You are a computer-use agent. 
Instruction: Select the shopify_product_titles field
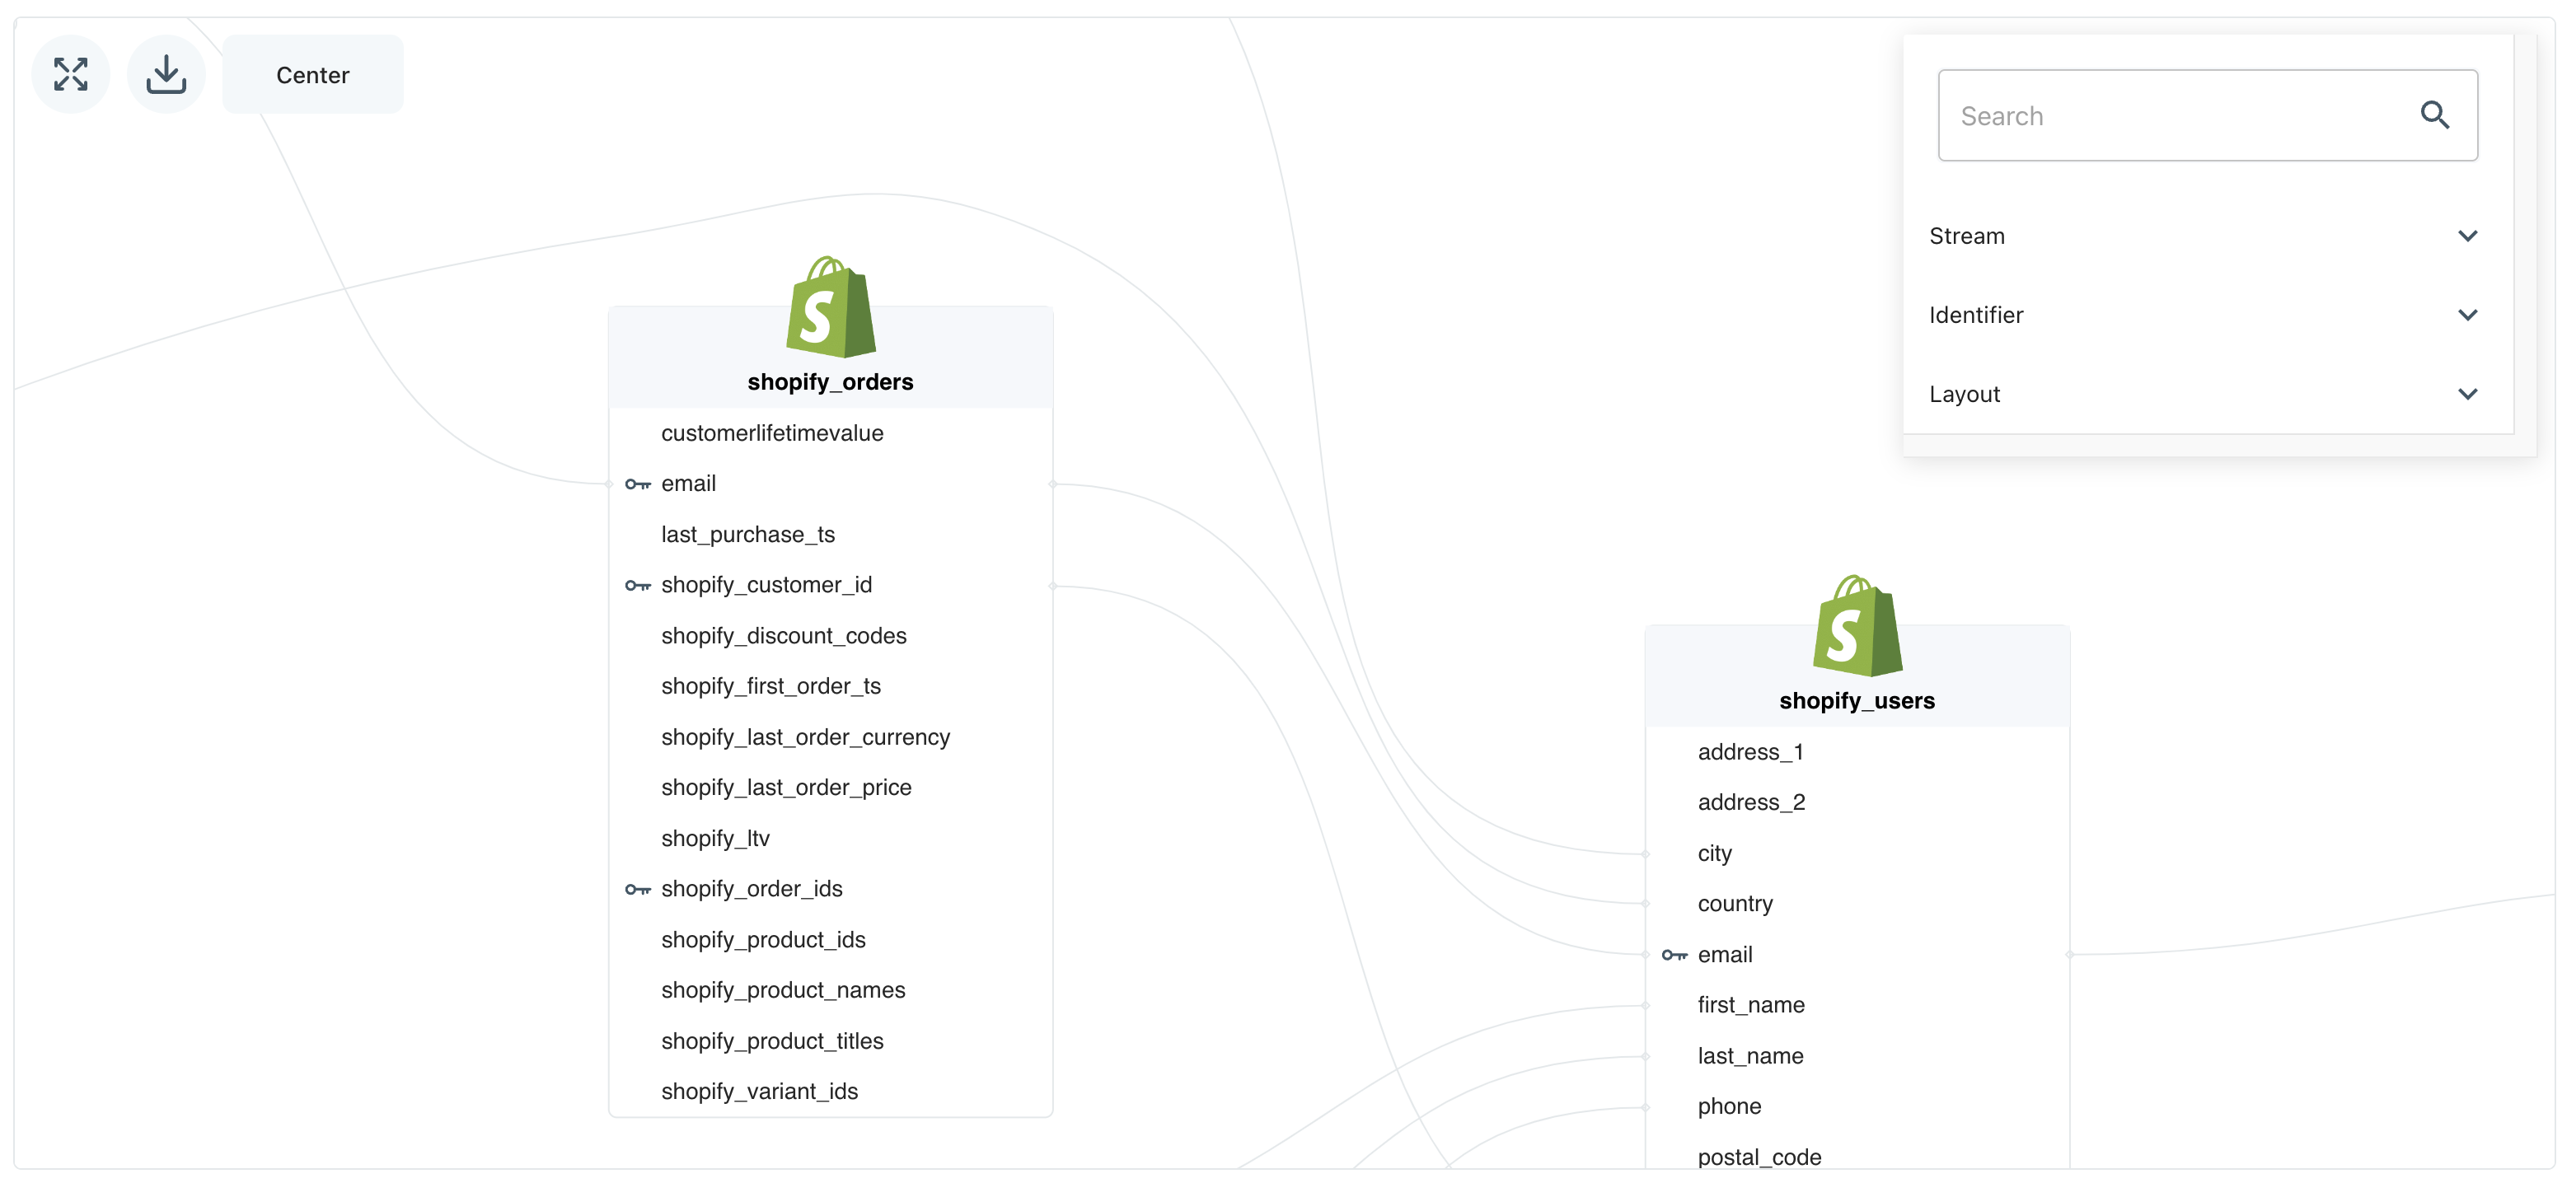772,1040
